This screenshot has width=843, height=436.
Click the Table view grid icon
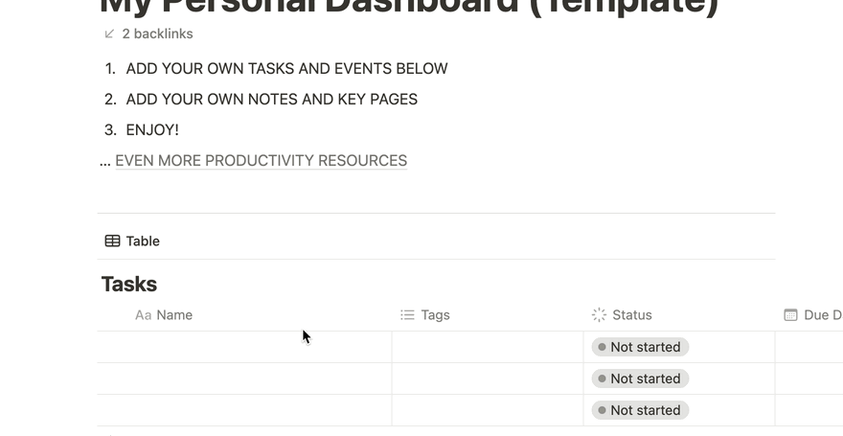pyautogui.click(x=112, y=241)
